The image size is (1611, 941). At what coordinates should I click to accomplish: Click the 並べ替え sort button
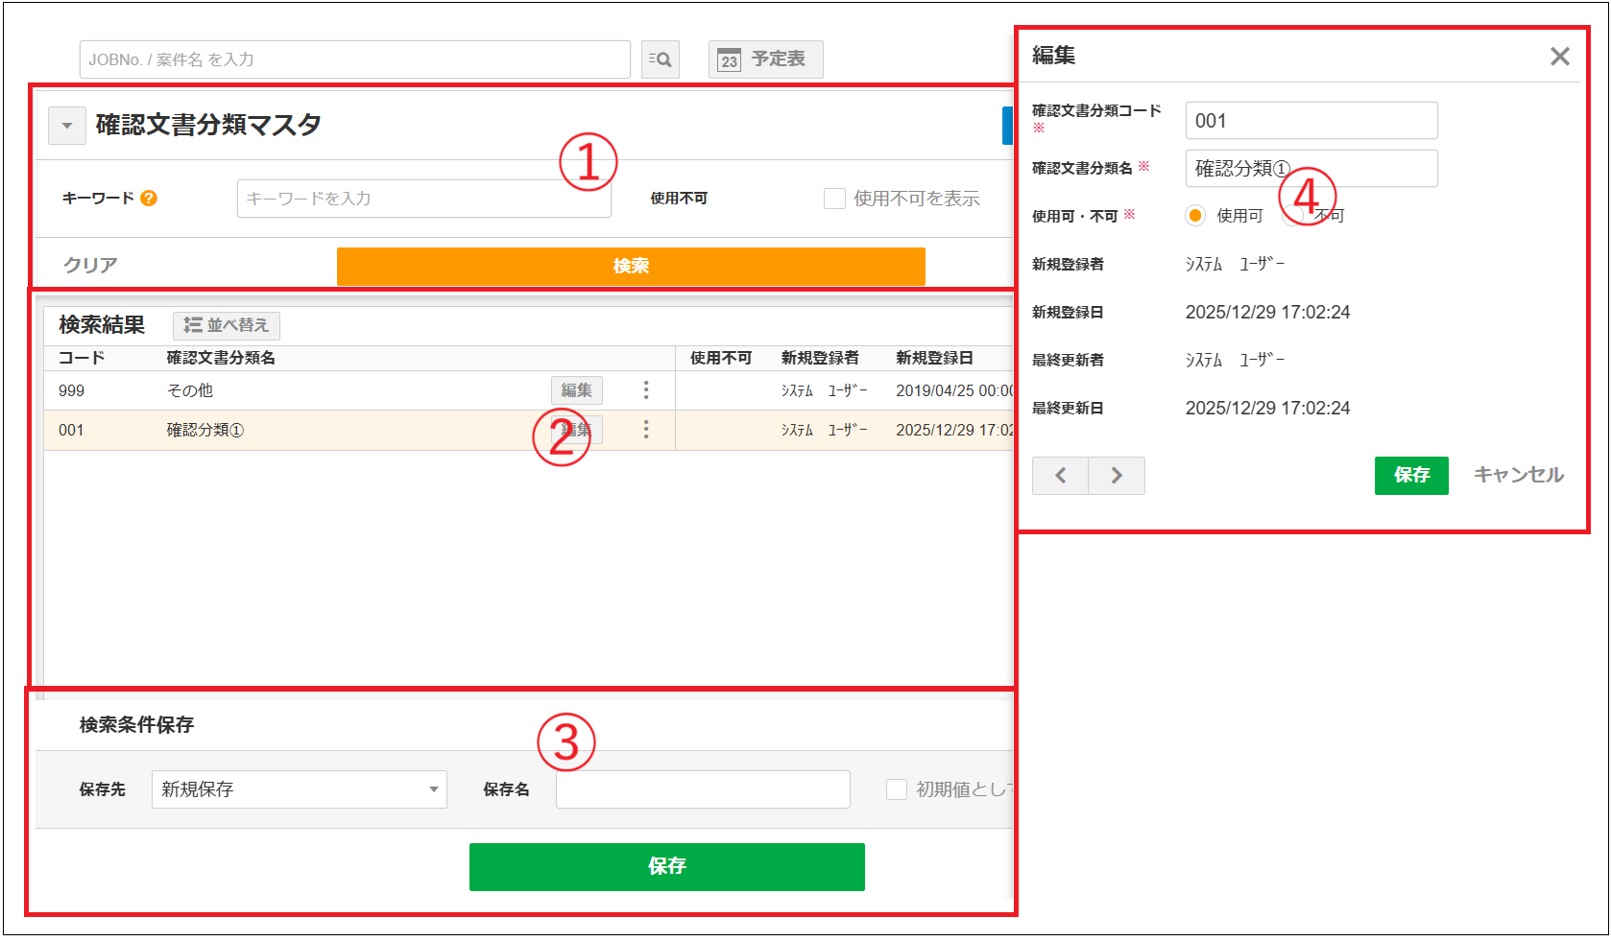[x=227, y=326]
